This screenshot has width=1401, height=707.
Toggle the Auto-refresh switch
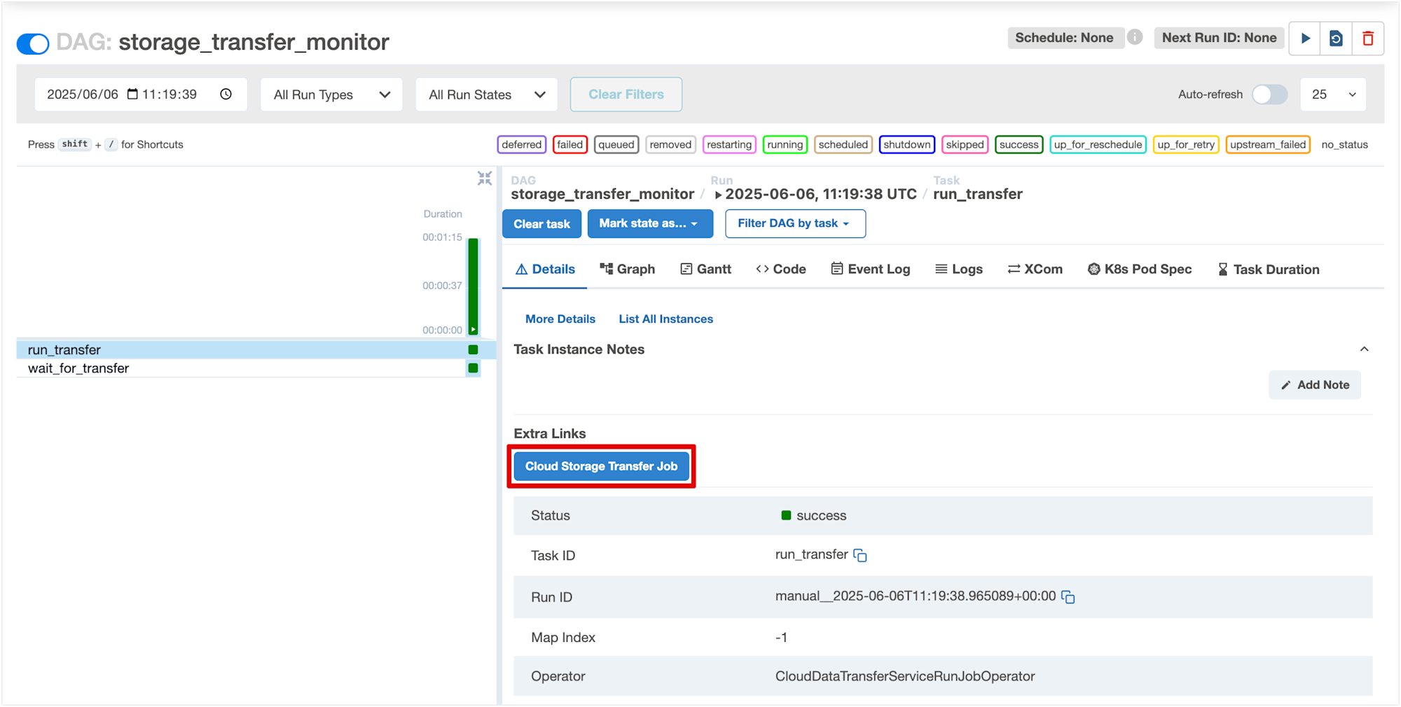point(1270,94)
